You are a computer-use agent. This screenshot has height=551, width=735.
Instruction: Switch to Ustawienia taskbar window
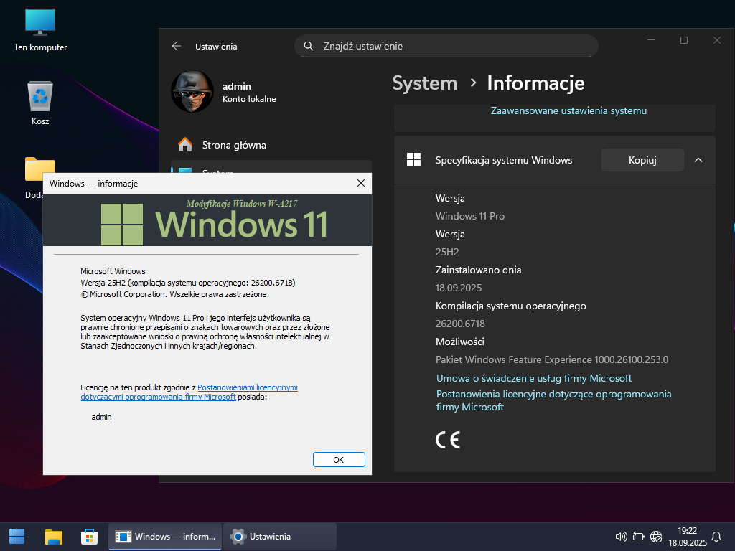pos(279,536)
